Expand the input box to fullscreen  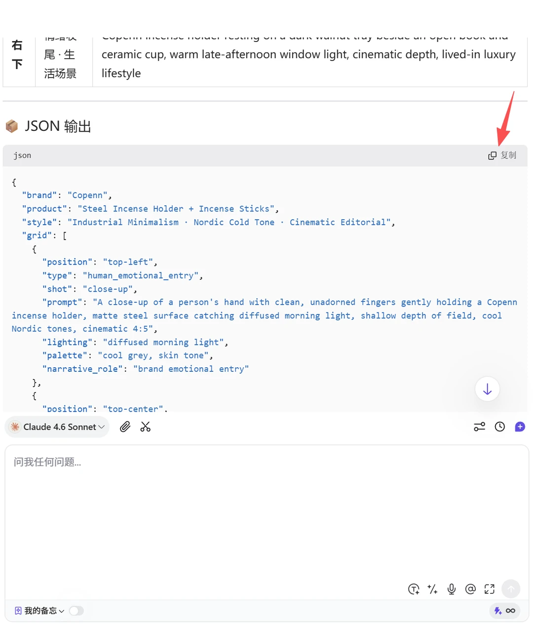[489, 589]
